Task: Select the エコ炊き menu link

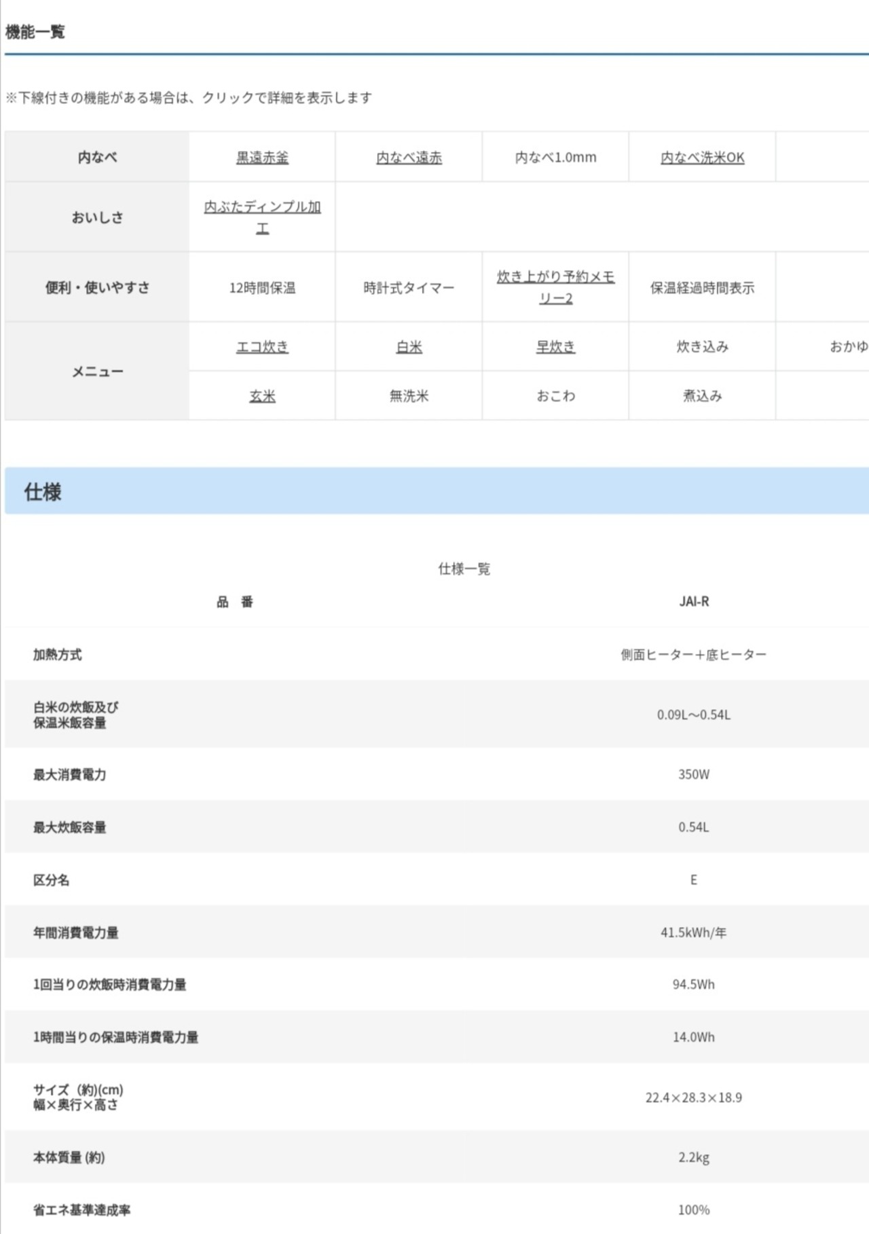Action: coord(262,346)
